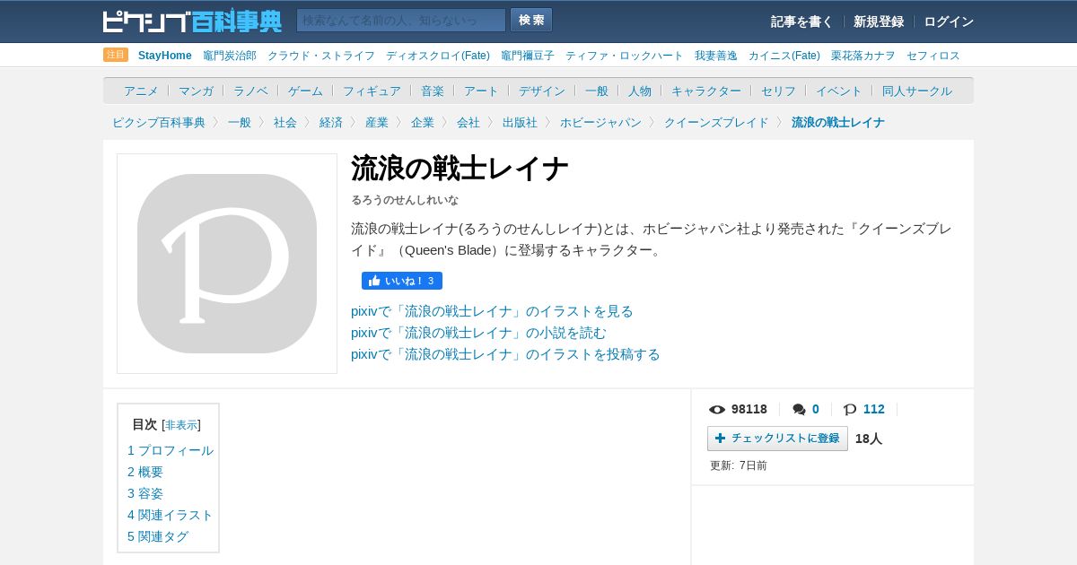This screenshot has height=565, width=1077.
Task: Select the ラノベ category tab
Action: (x=250, y=91)
